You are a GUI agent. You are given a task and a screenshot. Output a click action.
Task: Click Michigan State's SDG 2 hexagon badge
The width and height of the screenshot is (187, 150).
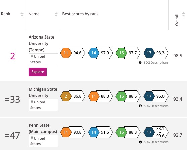coord(66,96)
